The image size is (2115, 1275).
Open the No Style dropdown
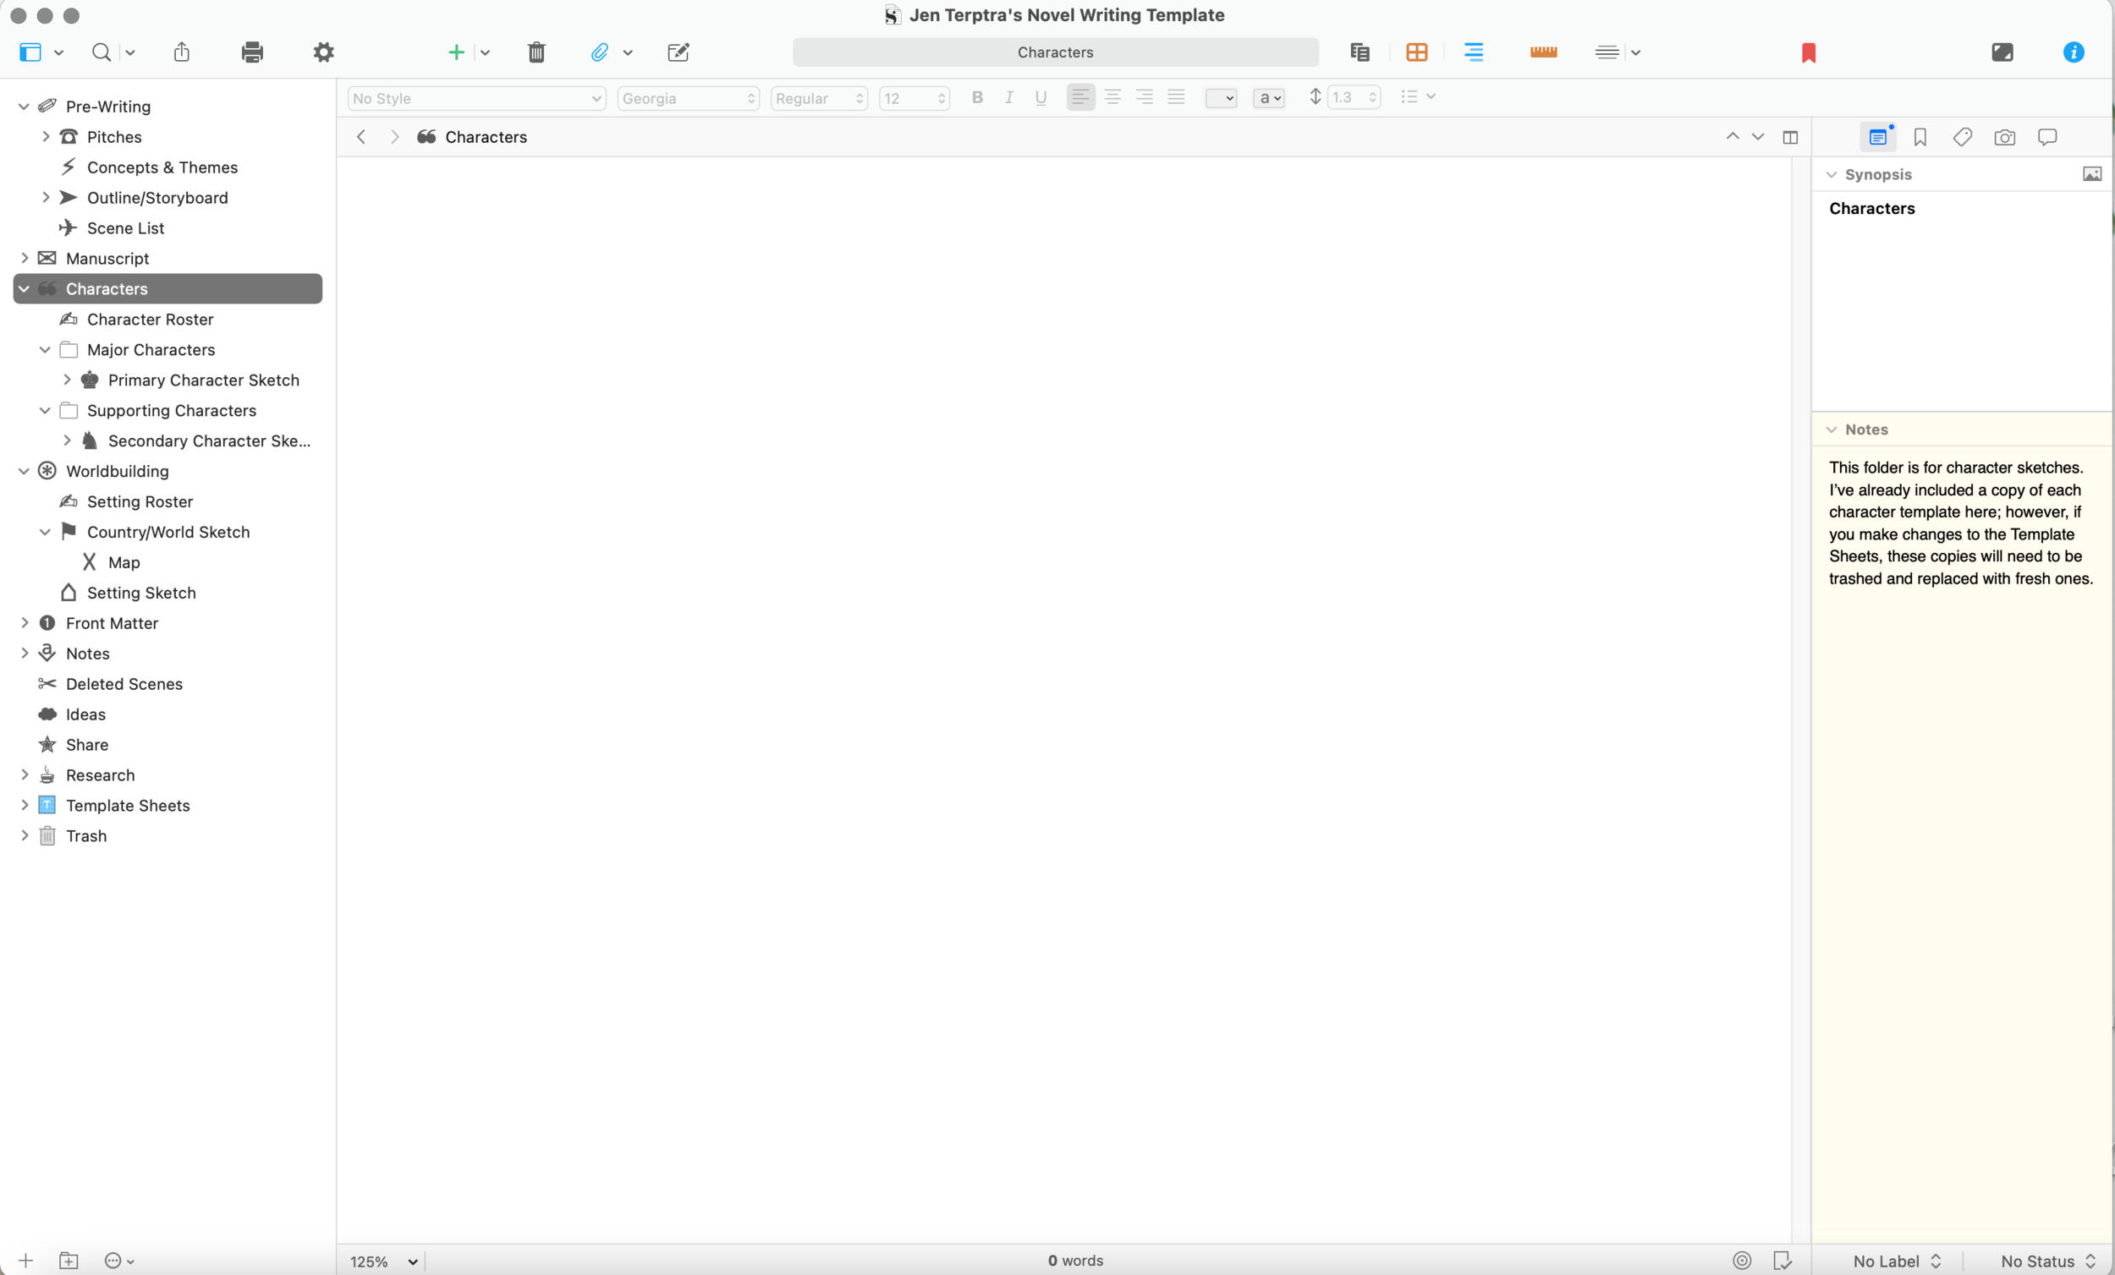click(x=476, y=98)
